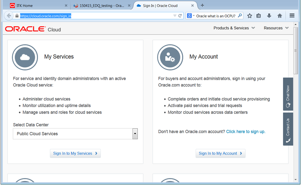
Task: Click the data center dropdown arrow button
Action: pyautogui.click(x=135, y=134)
